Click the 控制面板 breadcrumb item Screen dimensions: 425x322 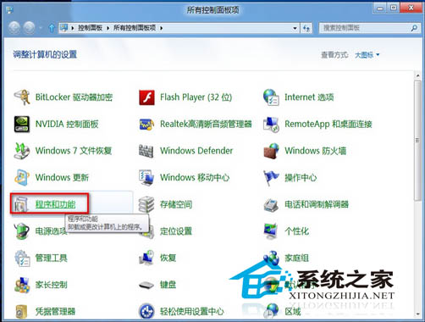[x=90, y=28]
